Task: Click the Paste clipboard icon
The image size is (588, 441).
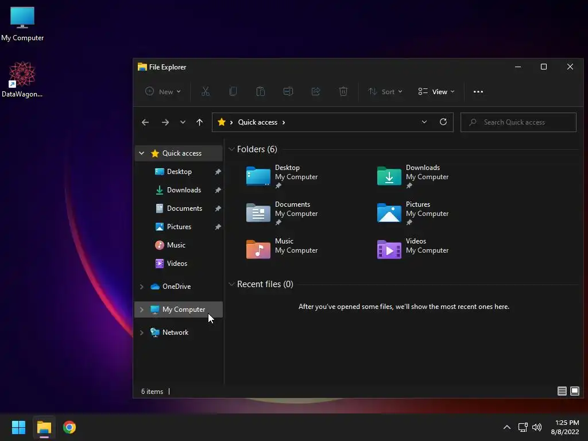Action: [261, 91]
